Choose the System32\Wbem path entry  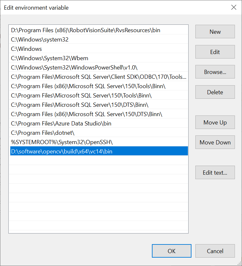click(x=99, y=58)
